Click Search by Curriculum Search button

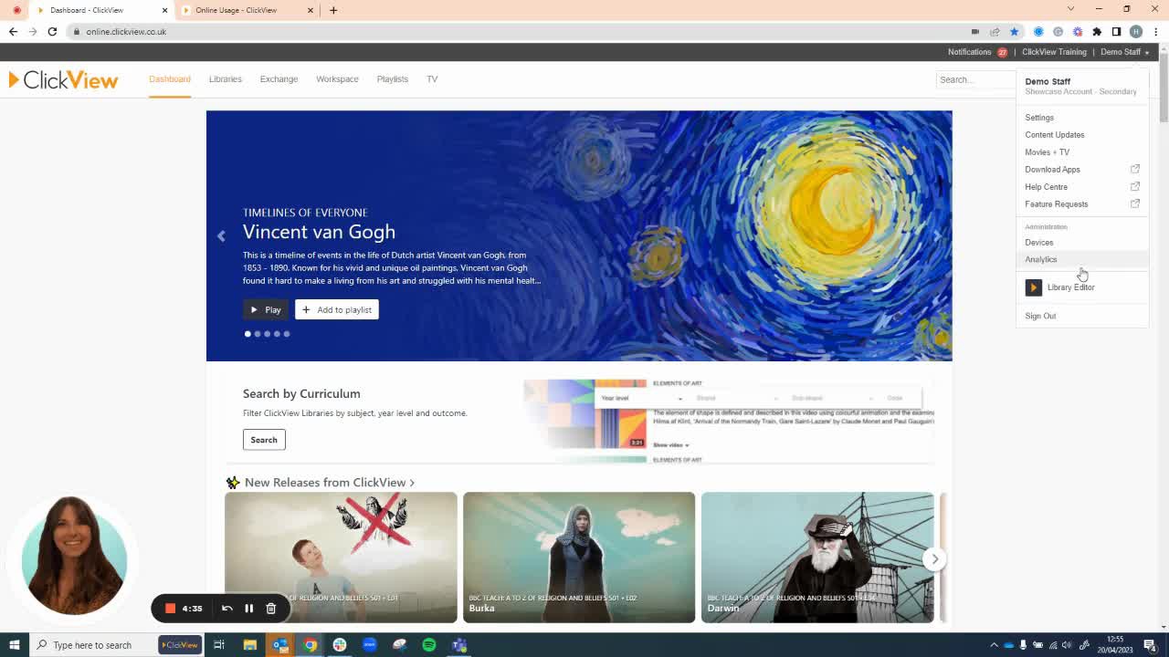264,440
